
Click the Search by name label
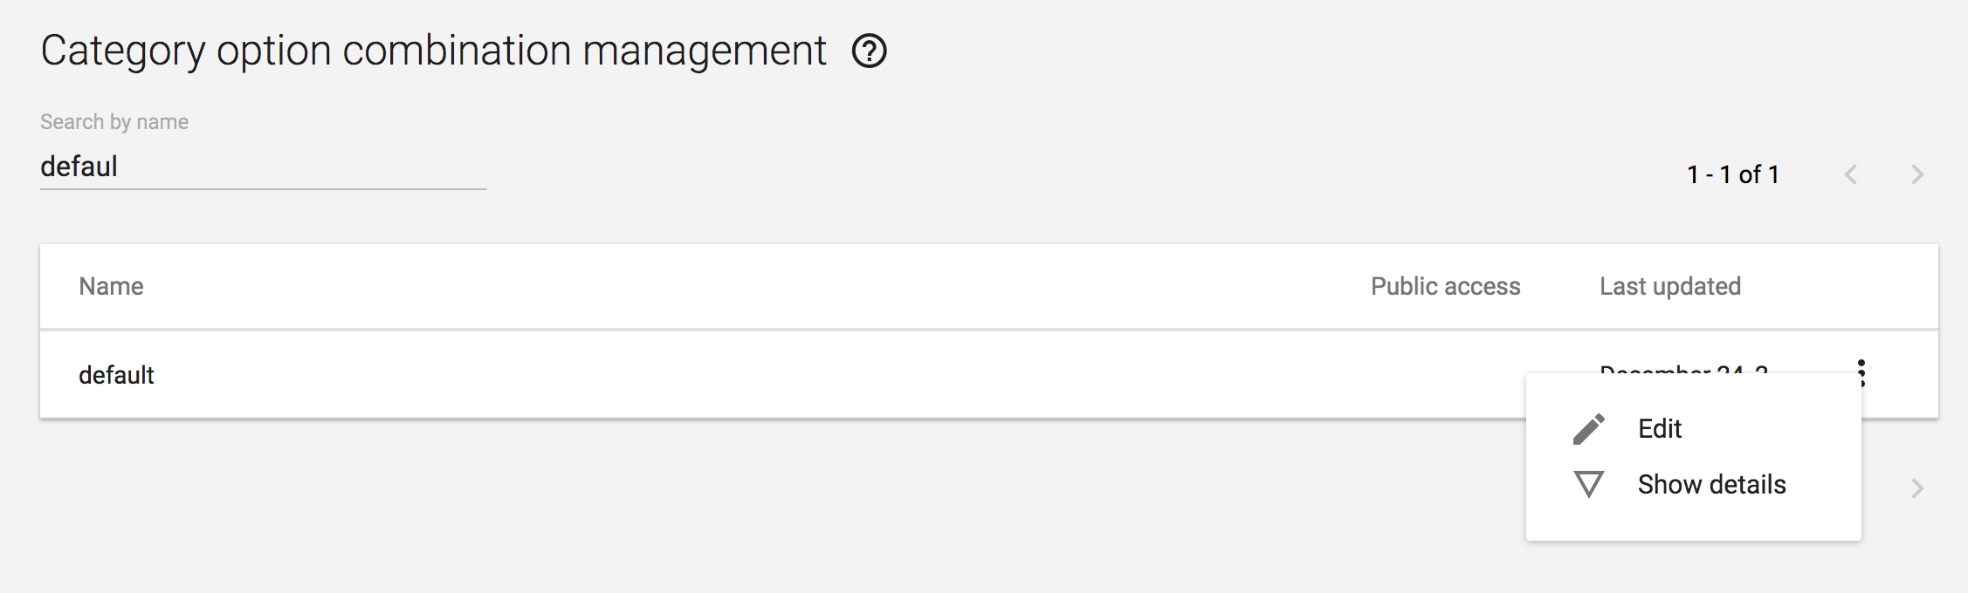click(114, 122)
